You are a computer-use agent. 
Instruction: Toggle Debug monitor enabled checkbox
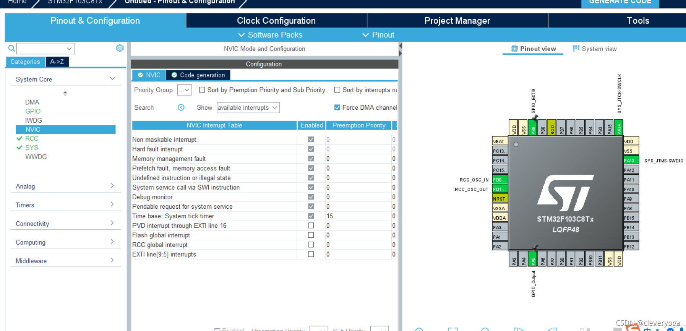pyautogui.click(x=311, y=197)
